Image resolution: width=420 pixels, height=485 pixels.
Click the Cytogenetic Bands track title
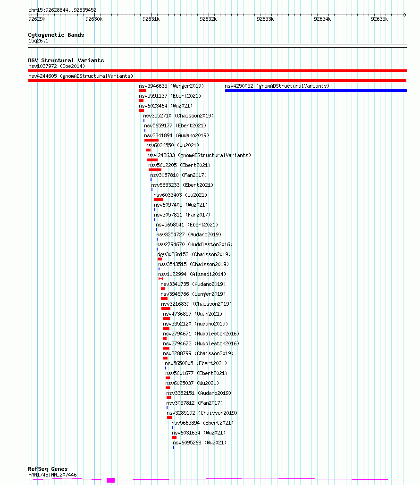(x=56, y=35)
